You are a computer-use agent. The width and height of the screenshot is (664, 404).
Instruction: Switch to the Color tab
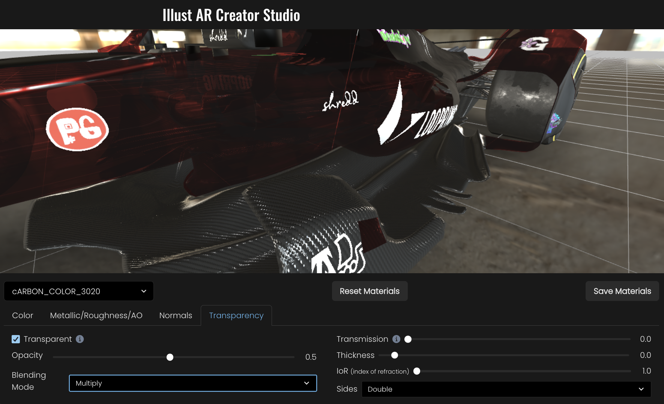coord(23,316)
